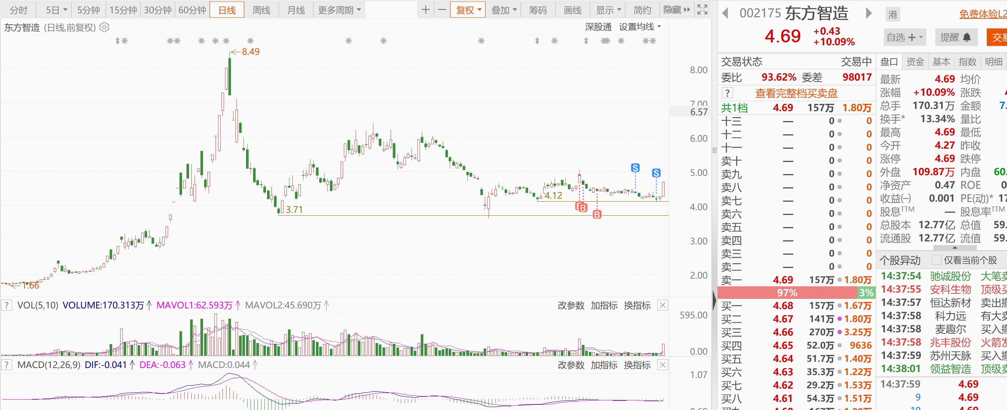Image resolution: width=1007 pixels, height=410 pixels.
Task: Open the 复权 dropdown
Action: 467,10
